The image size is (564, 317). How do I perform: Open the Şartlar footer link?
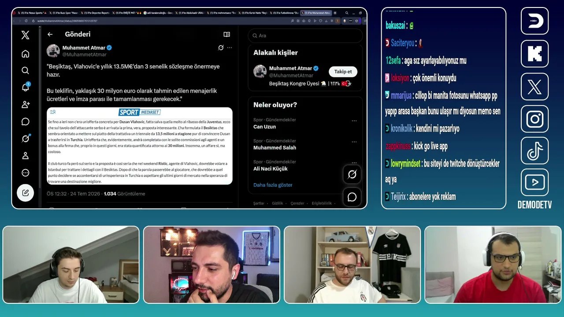259,203
